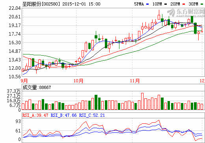Screen dimensions: 205x143
Task: Click the 93 RSI axis label
Action: (18, 121)
